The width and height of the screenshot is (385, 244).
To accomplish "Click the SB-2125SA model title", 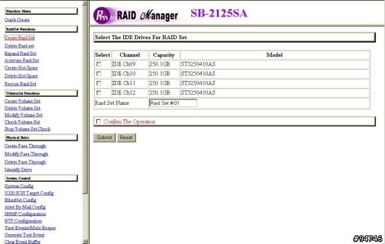I will pos(219,13).
